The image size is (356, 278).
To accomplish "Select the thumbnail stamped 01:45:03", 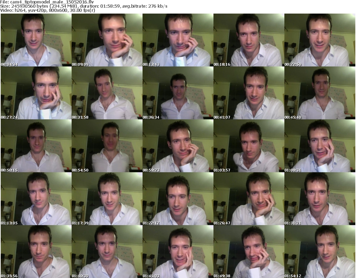I will 178,252.
